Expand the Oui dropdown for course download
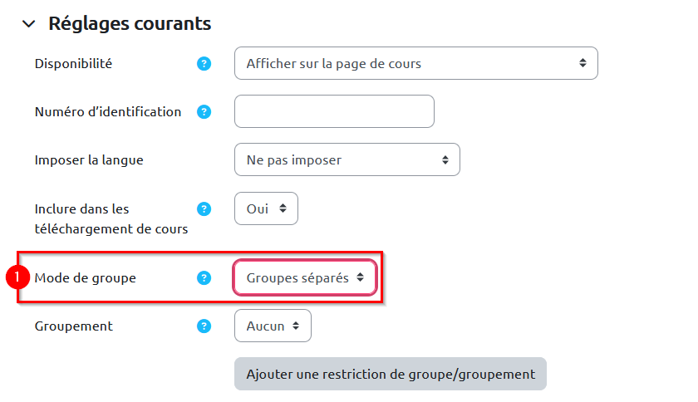The width and height of the screenshot is (698, 402). (x=266, y=209)
